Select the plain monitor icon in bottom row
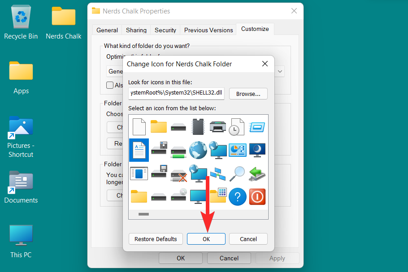Viewport: 408px width, 272px height. coord(198,197)
